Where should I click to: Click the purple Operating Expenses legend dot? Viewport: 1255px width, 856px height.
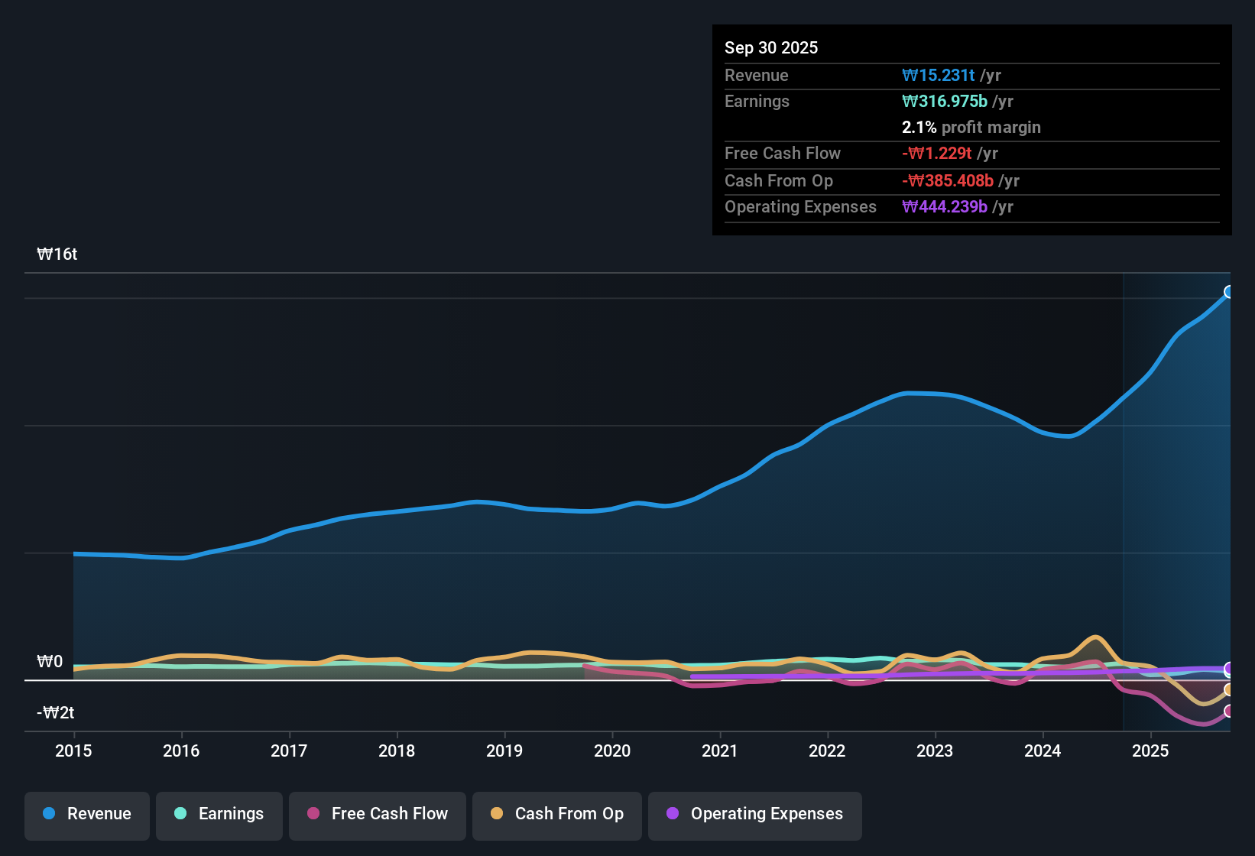point(672,814)
